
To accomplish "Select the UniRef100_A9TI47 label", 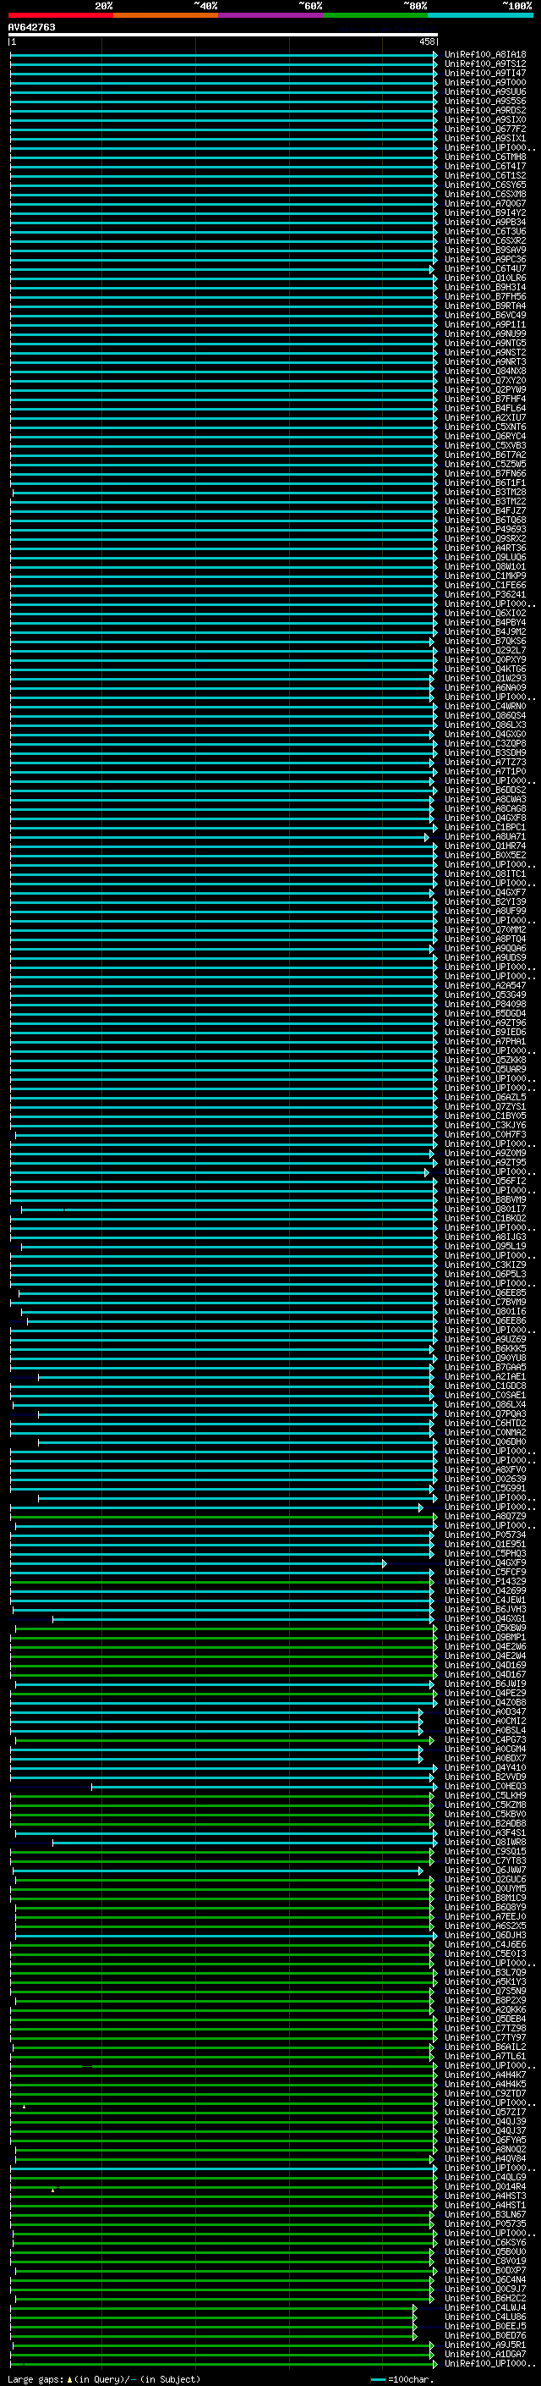I will [x=485, y=73].
